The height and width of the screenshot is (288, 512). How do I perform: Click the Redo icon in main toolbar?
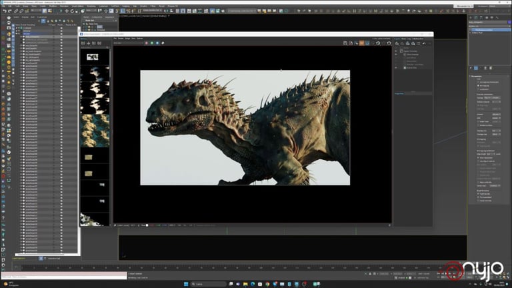[x=9, y=11]
